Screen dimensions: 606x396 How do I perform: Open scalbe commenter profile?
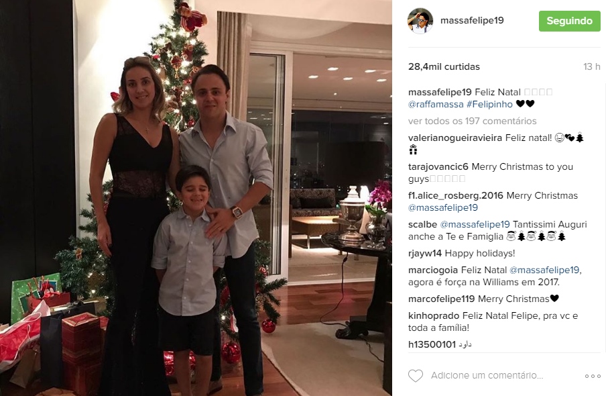coord(422,225)
